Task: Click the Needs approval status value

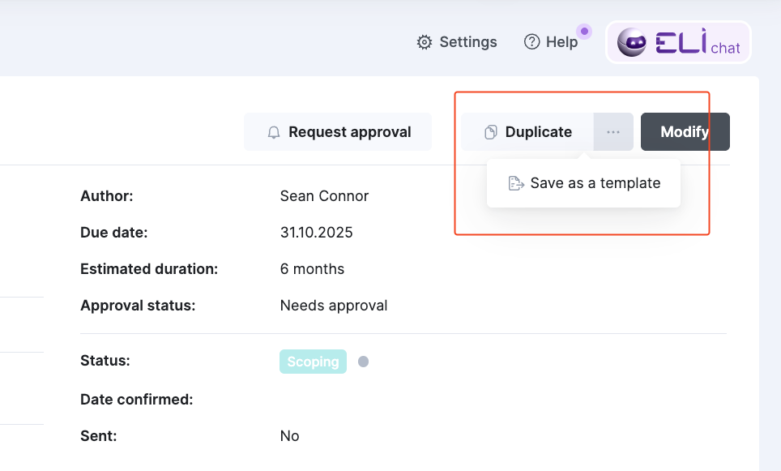Action: pyautogui.click(x=333, y=306)
